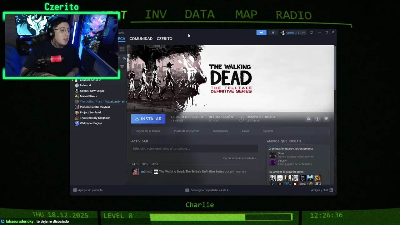Click the downloads icon in status bar
The image size is (400, 225).
tap(187, 190)
